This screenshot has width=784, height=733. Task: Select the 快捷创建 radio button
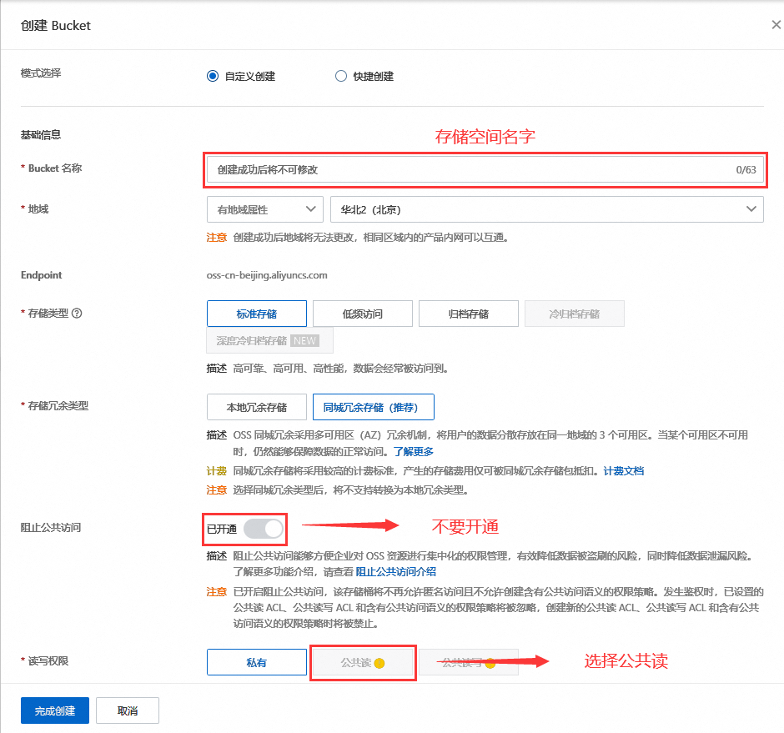[340, 76]
